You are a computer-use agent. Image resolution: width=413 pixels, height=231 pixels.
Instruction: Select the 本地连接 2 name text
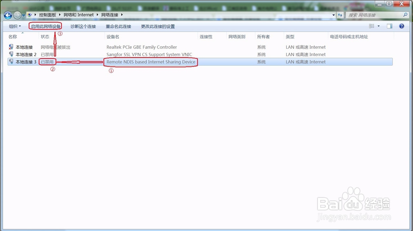pos(26,54)
